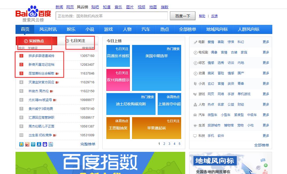Share to Qzone via star icon
Image resolution: width=287 pixels, height=174 pixels.
[x=21, y=144]
